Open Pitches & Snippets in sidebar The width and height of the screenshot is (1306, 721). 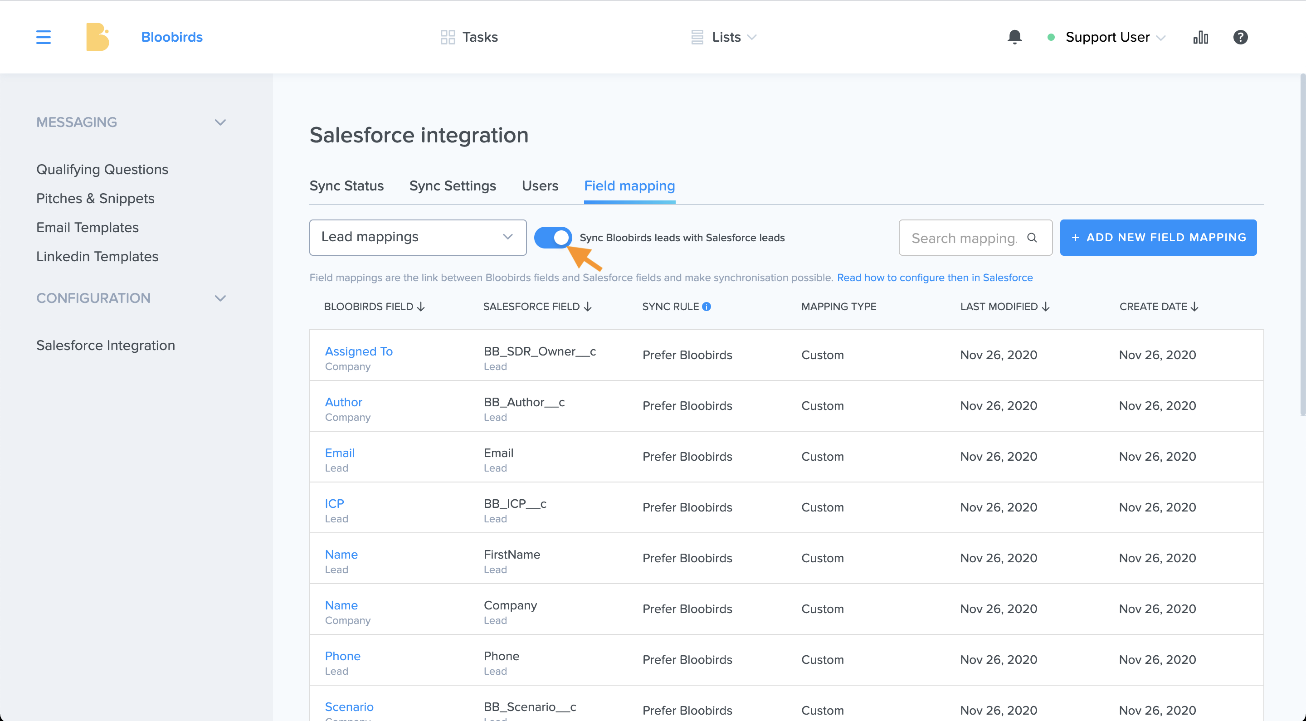tap(95, 198)
